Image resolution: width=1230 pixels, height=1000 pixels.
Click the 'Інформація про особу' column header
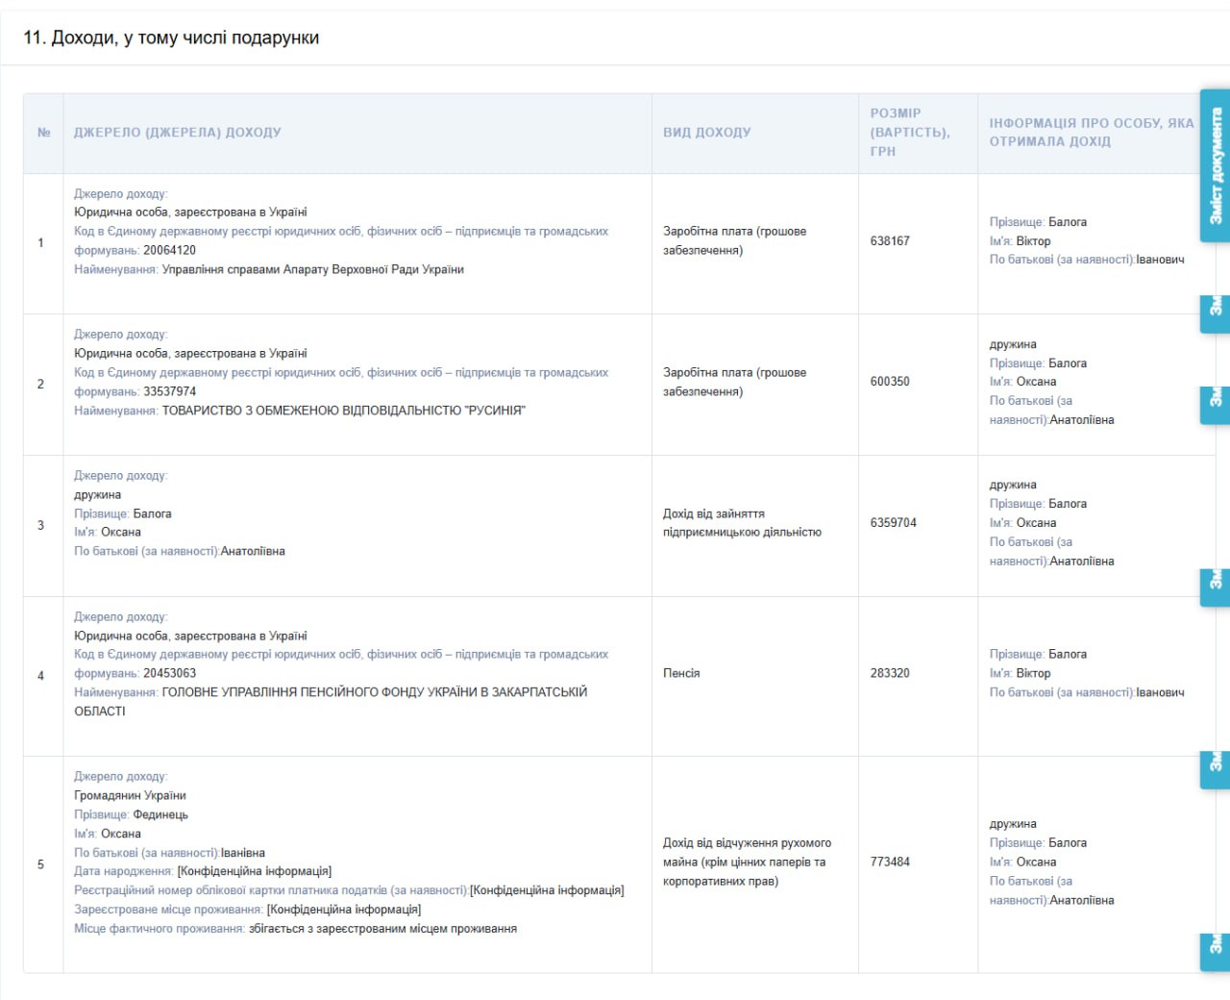1091,132
